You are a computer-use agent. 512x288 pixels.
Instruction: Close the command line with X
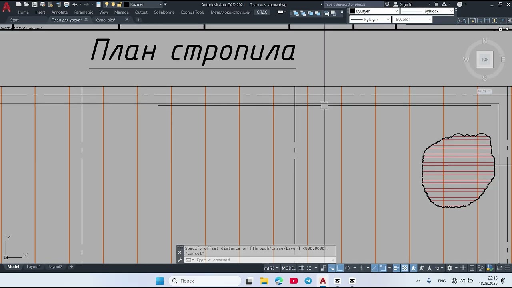click(x=180, y=252)
